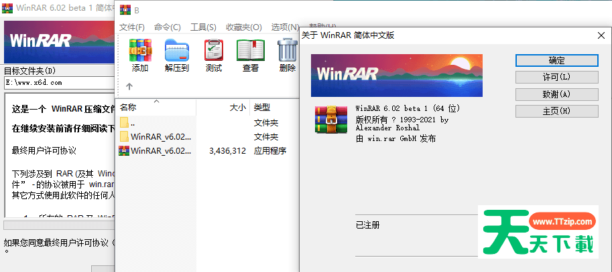
Task: Click the 致谢(A) button
Action: click(x=557, y=94)
